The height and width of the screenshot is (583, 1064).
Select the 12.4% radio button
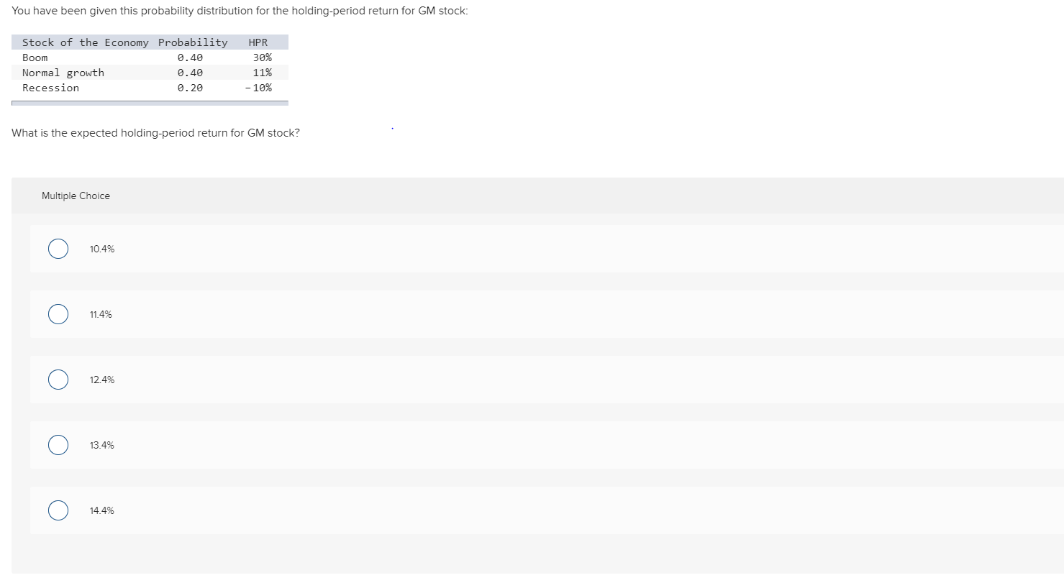coord(58,379)
